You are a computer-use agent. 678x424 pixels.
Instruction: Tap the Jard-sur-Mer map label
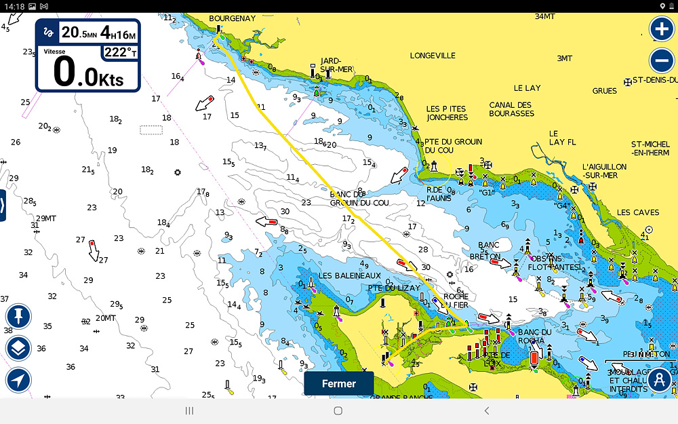pyautogui.click(x=336, y=64)
